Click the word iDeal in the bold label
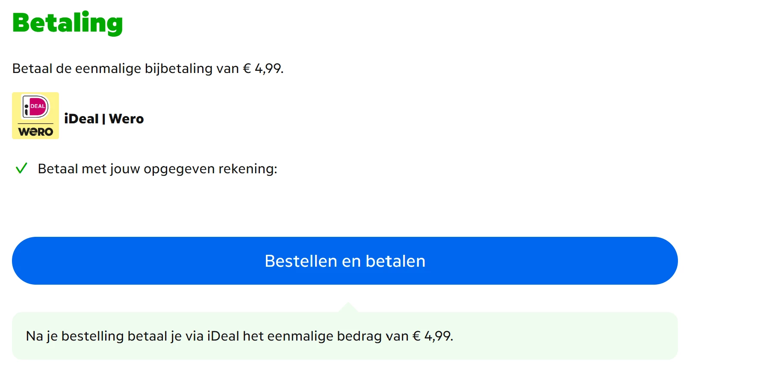The width and height of the screenshot is (772, 373). pyautogui.click(x=81, y=119)
